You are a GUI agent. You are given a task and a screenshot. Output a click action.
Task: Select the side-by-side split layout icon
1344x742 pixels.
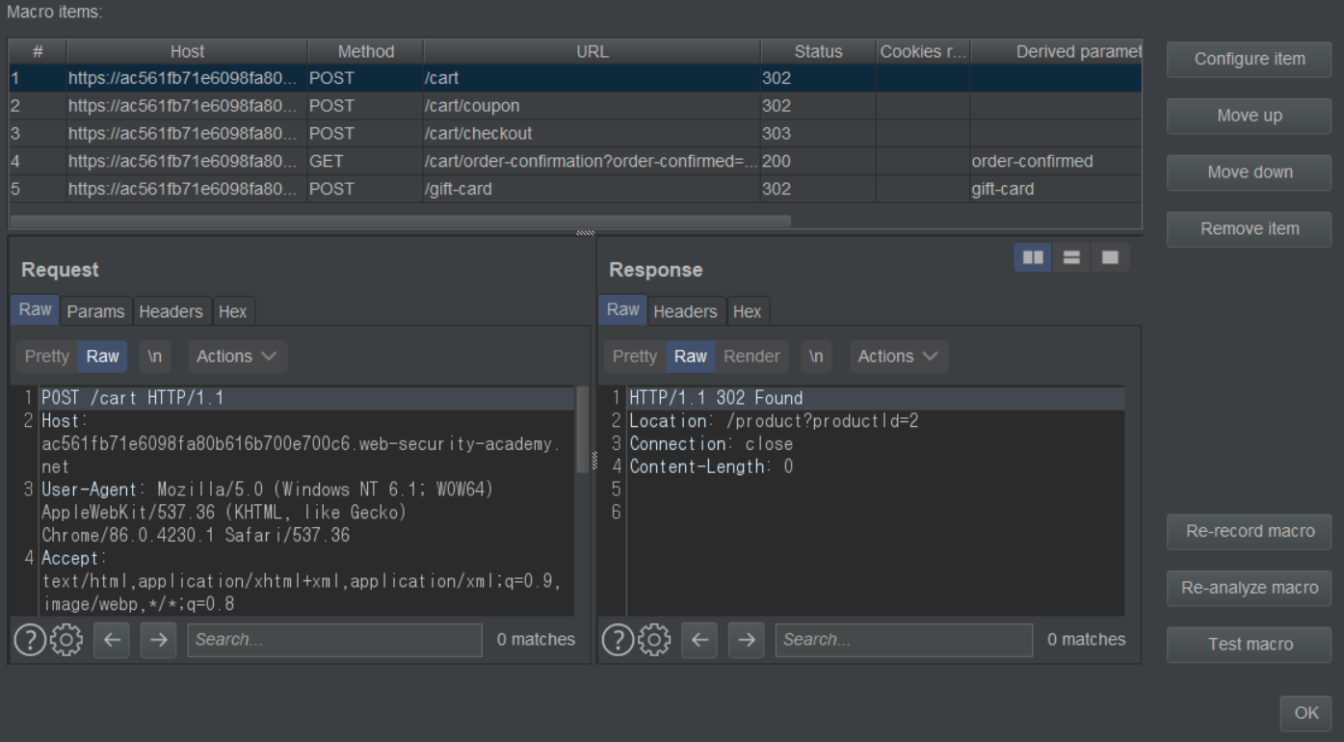tap(1033, 257)
